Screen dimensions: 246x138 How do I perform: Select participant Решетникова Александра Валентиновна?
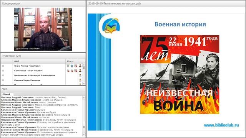click(35, 76)
